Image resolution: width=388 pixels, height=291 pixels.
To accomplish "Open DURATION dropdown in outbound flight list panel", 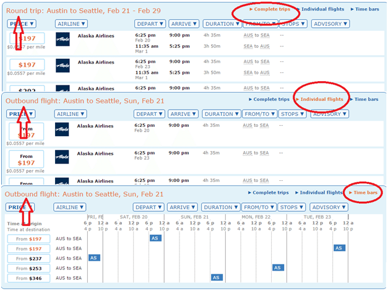I will [x=222, y=114].
